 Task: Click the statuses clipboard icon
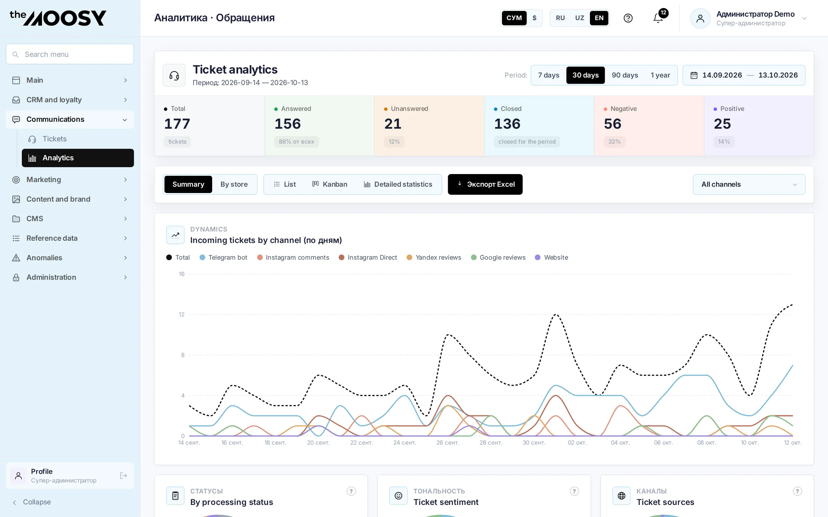[175, 496]
